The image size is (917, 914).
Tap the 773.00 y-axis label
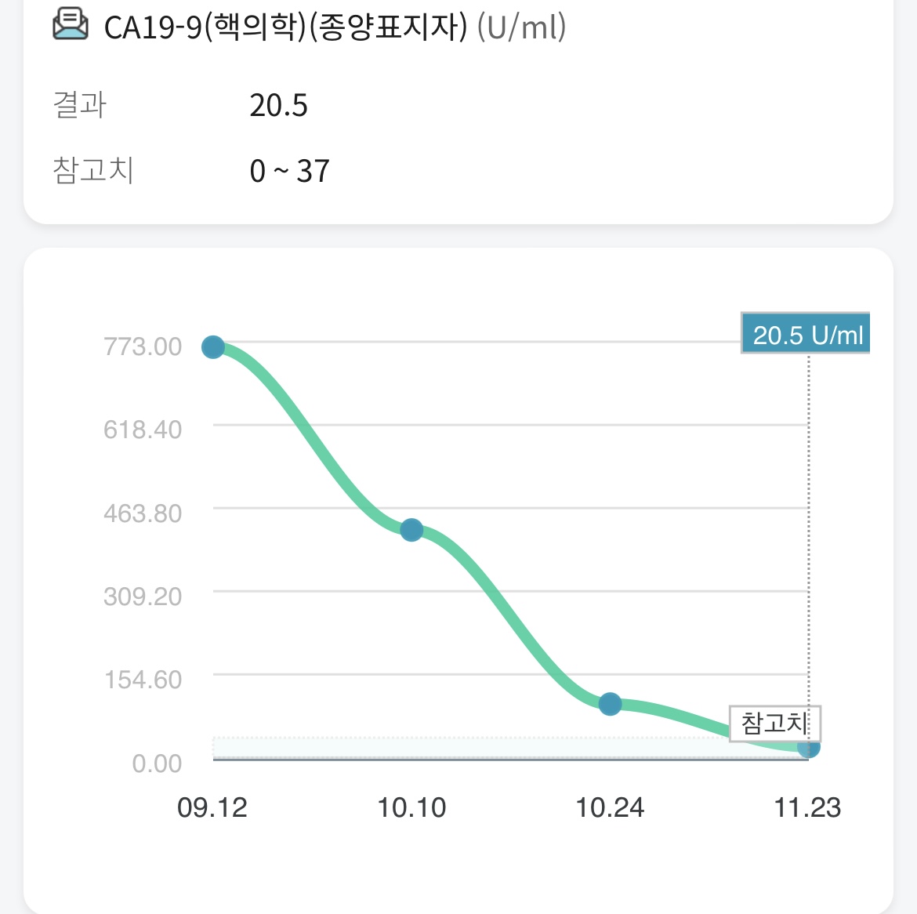(x=143, y=346)
